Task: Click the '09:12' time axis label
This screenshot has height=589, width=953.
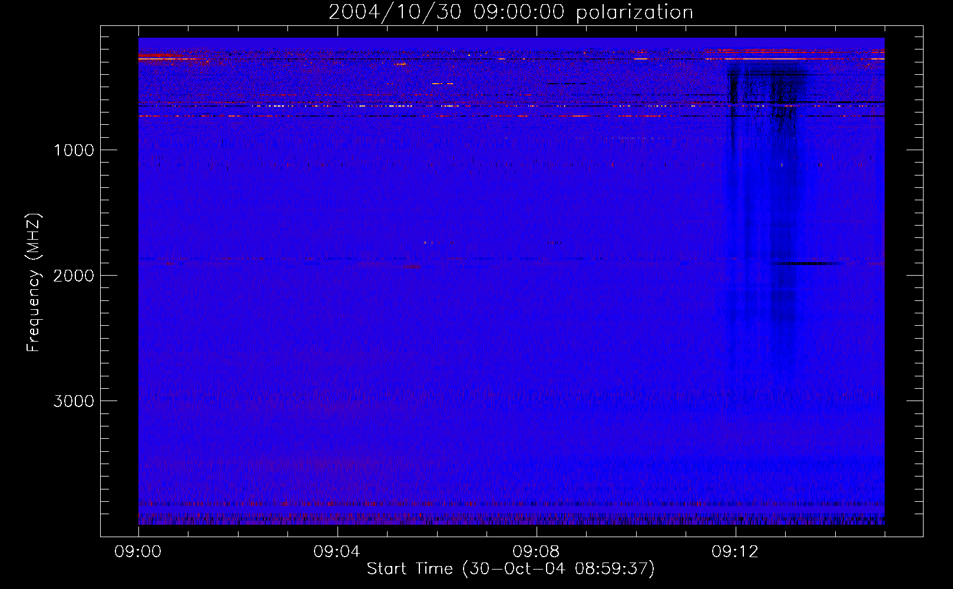Action: pos(735,552)
